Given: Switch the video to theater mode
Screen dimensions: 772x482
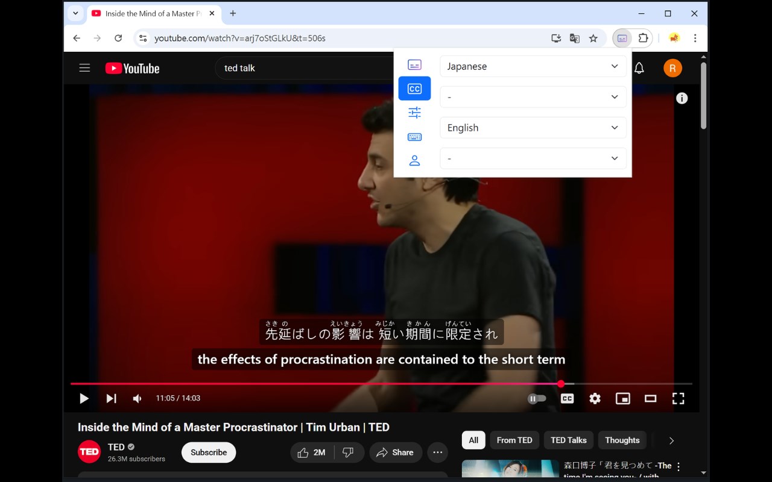Looking at the screenshot, I should click(650, 398).
